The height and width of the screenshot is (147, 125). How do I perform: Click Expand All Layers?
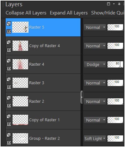click(69, 13)
